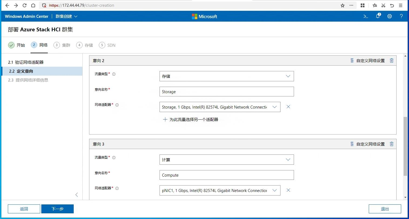The image size is (409, 219).
Task: Open 流量类型 dropdown showing 计算
Action: click(x=227, y=160)
